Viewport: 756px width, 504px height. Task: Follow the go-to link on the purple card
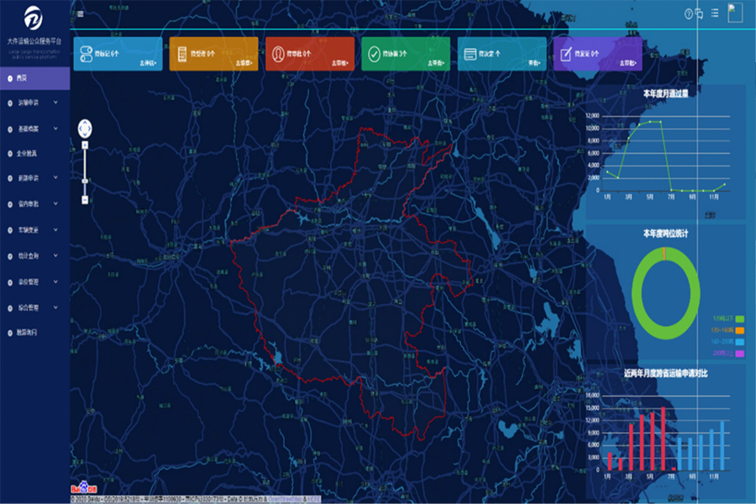tap(628, 63)
